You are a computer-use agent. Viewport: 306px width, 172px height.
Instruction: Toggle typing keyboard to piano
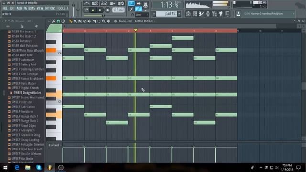point(131,3)
